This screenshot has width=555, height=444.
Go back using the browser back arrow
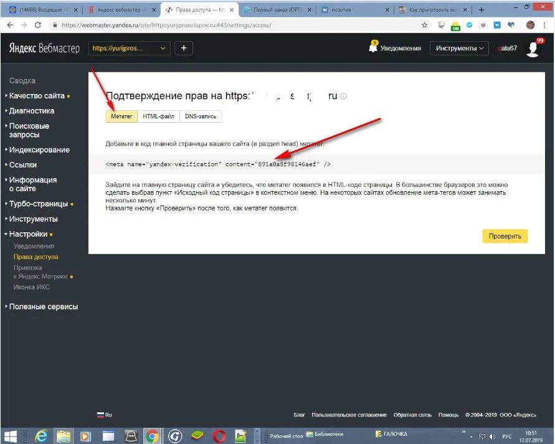[10, 25]
